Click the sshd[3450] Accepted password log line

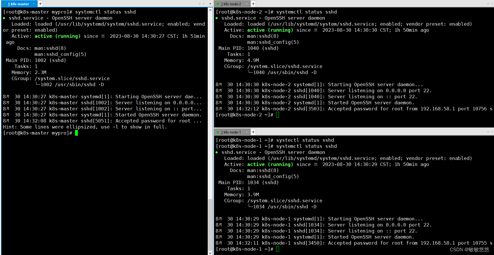tap(354, 243)
